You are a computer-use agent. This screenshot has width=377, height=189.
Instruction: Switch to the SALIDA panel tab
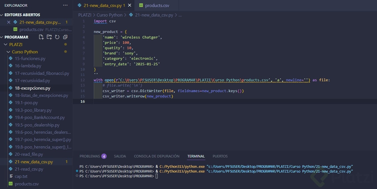click(x=120, y=156)
